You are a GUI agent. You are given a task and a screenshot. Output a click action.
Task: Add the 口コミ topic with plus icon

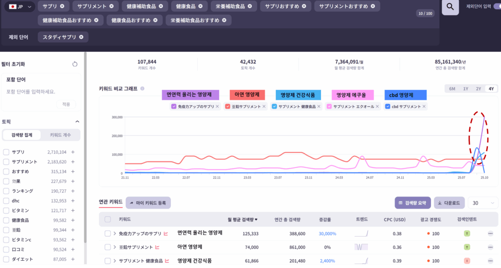point(73,249)
